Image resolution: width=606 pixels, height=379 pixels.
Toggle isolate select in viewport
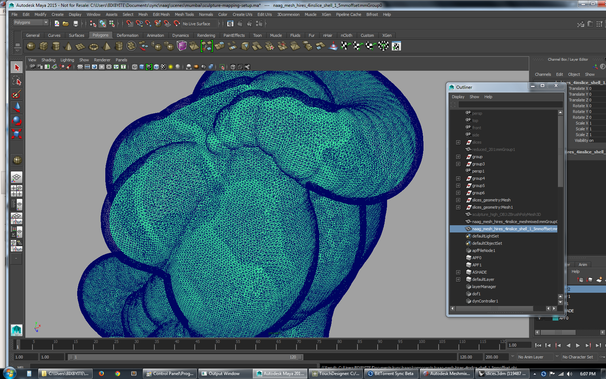click(x=222, y=67)
